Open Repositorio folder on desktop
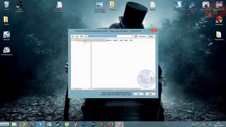226x127 pixels. [x=219, y=36]
